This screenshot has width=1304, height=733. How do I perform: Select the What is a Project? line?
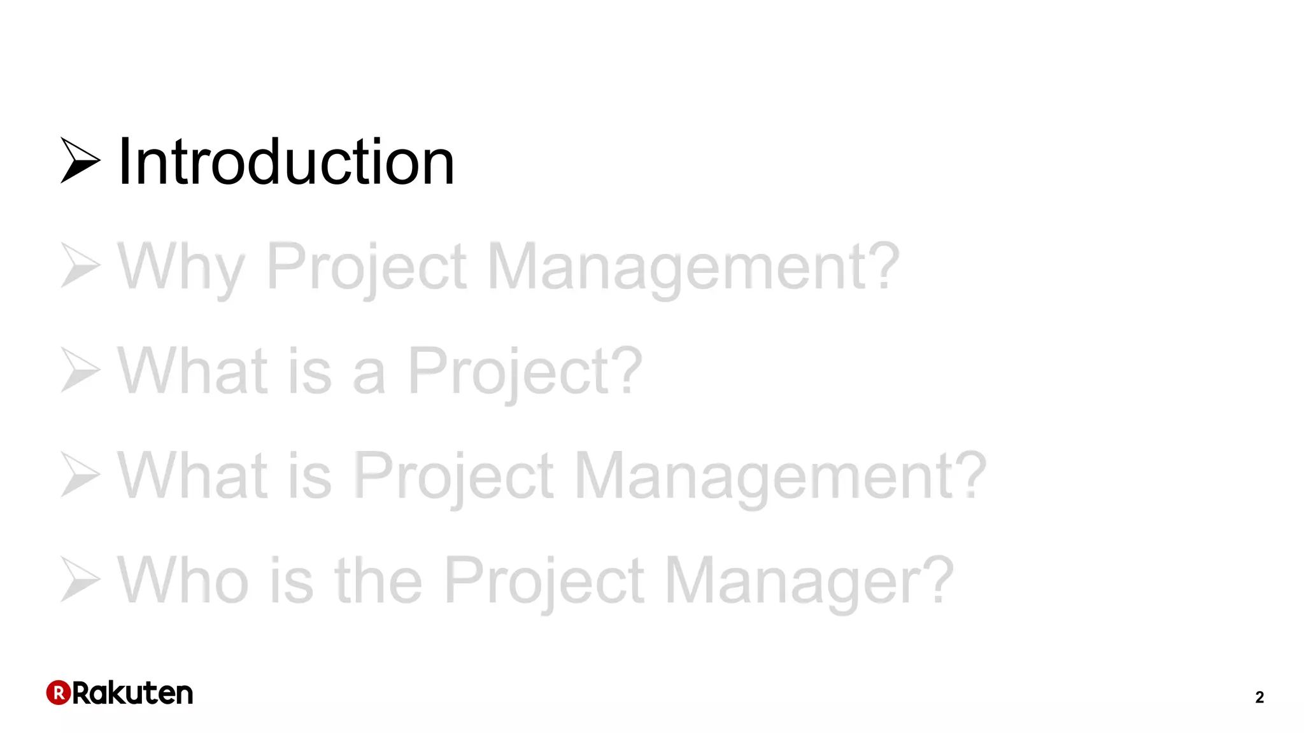click(x=380, y=372)
